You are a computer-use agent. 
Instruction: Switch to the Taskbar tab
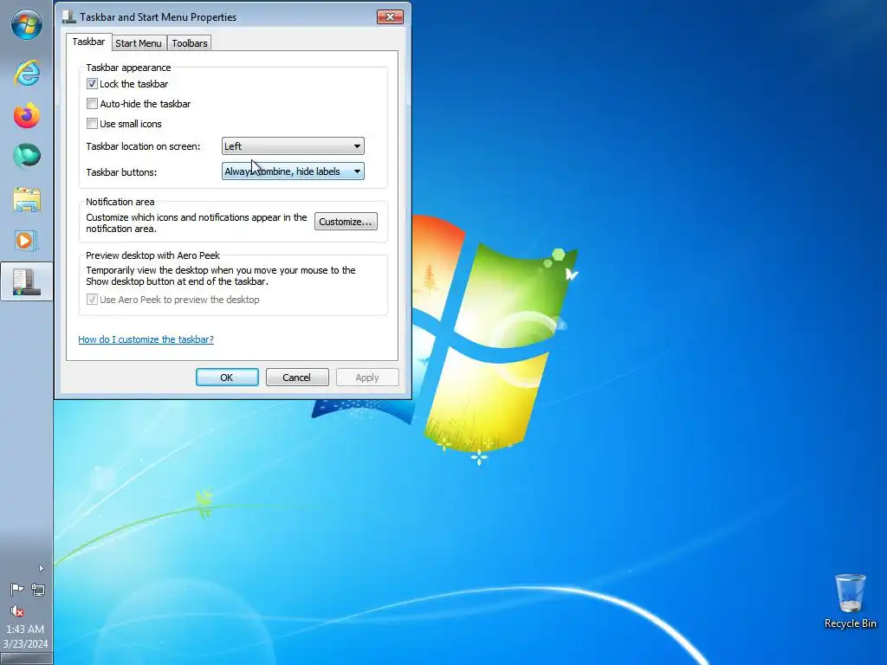88,42
